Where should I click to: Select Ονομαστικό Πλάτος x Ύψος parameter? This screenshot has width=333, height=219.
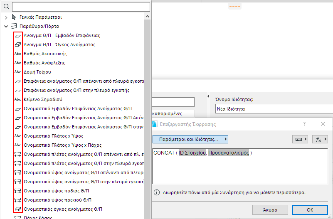(53, 136)
